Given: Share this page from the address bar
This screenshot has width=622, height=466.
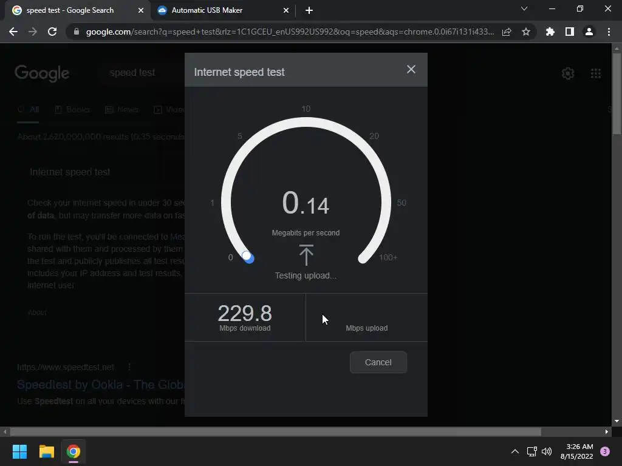Looking at the screenshot, I should (x=507, y=32).
